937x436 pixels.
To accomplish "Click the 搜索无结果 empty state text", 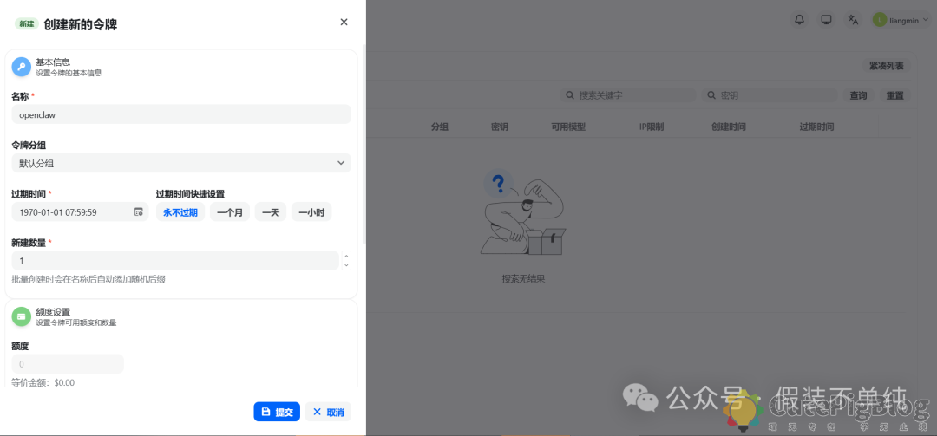I will [523, 279].
